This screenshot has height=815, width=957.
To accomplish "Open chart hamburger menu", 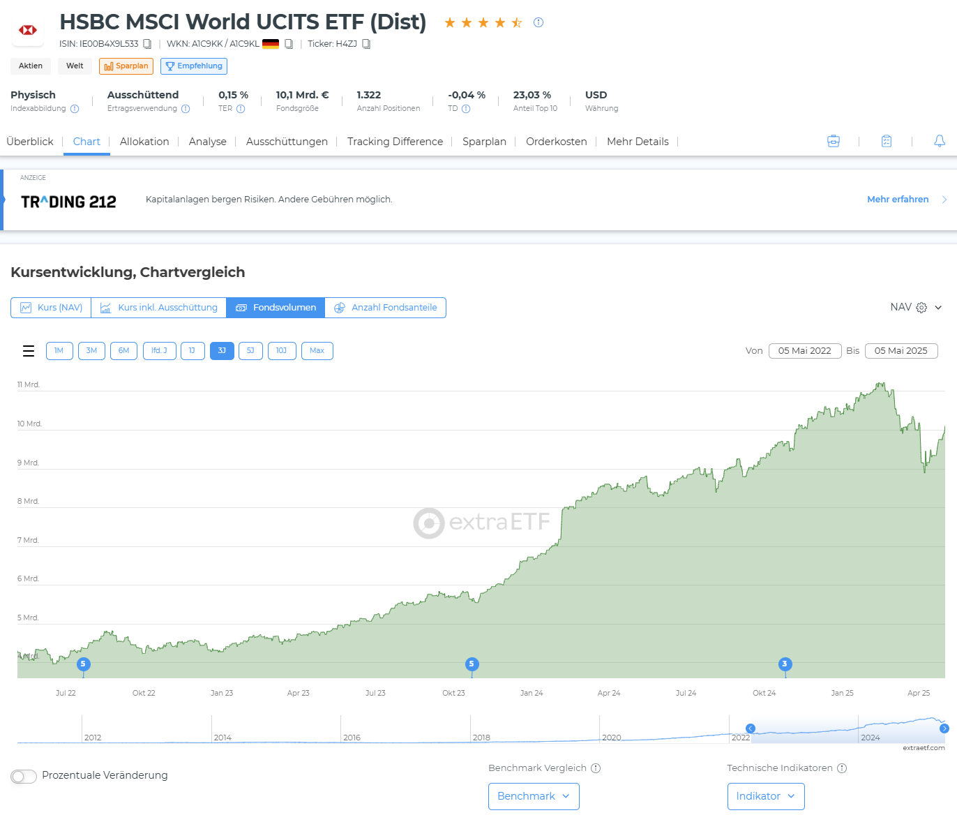I will (29, 351).
